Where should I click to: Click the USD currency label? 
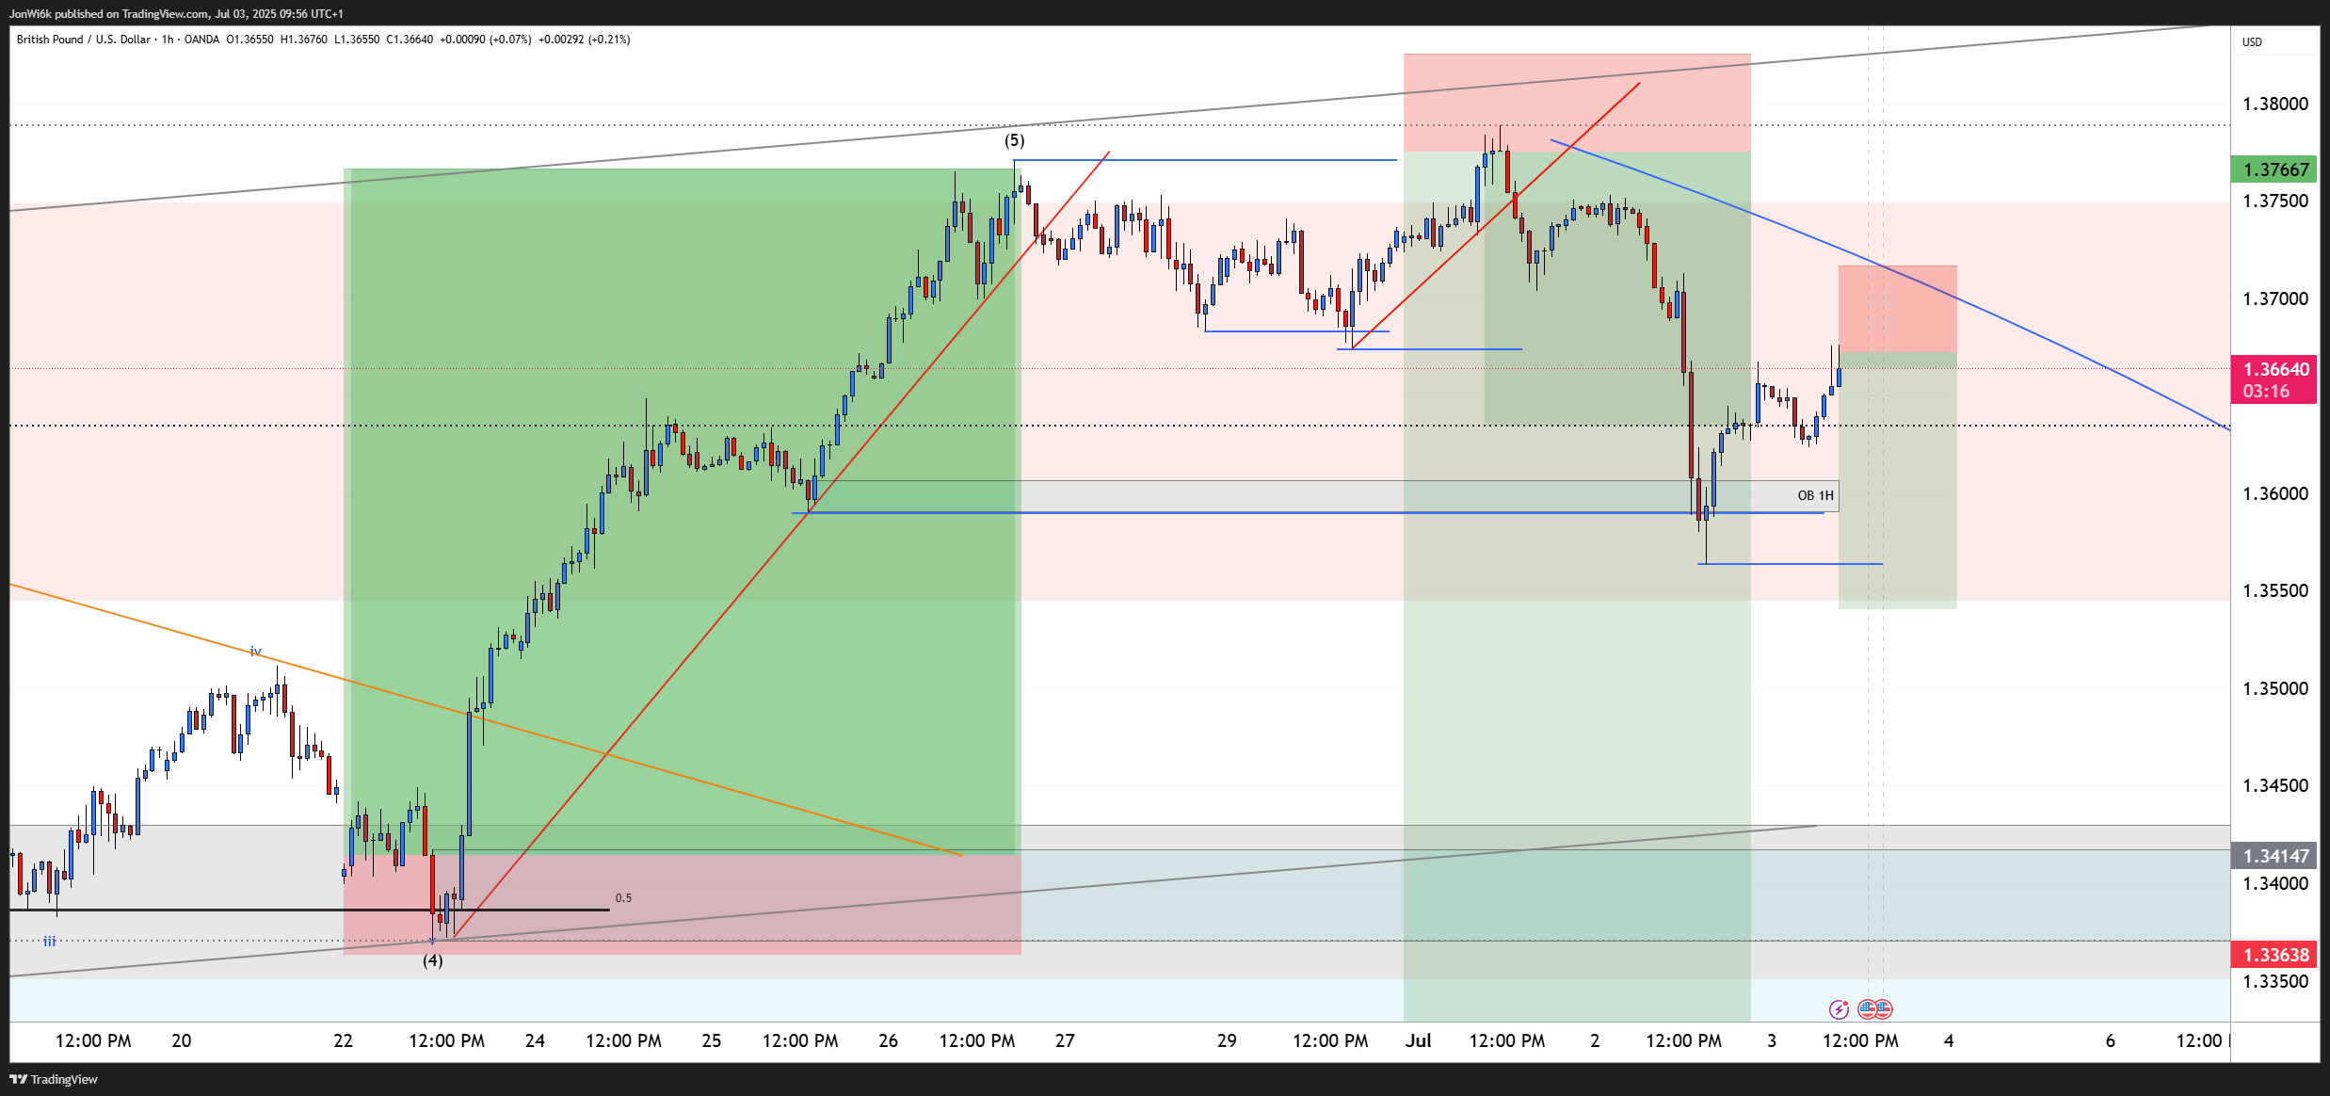(x=2252, y=41)
